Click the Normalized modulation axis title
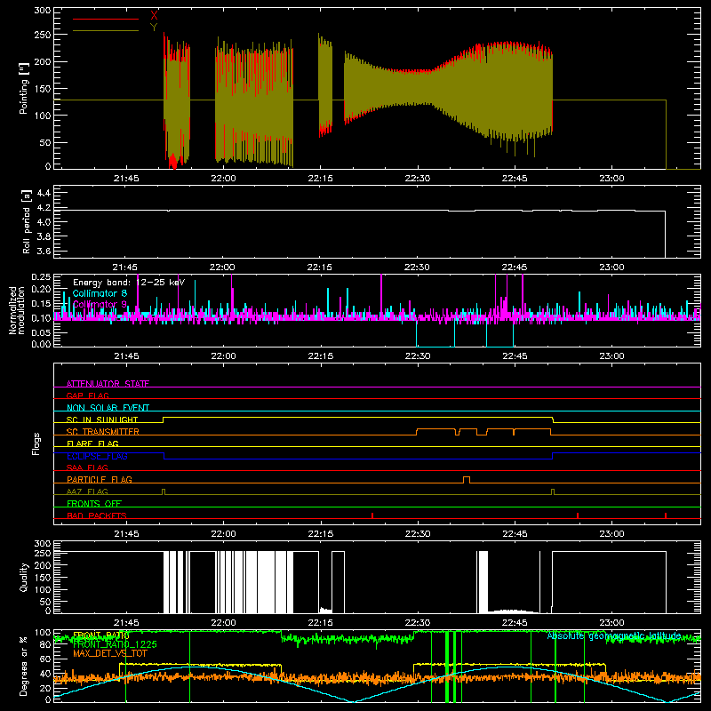Viewport: 711px width, 711px height. point(17,310)
